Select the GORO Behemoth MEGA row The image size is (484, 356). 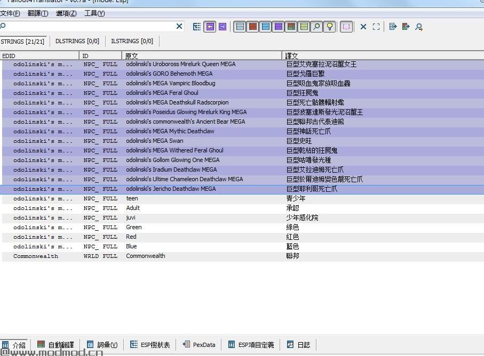243,74
